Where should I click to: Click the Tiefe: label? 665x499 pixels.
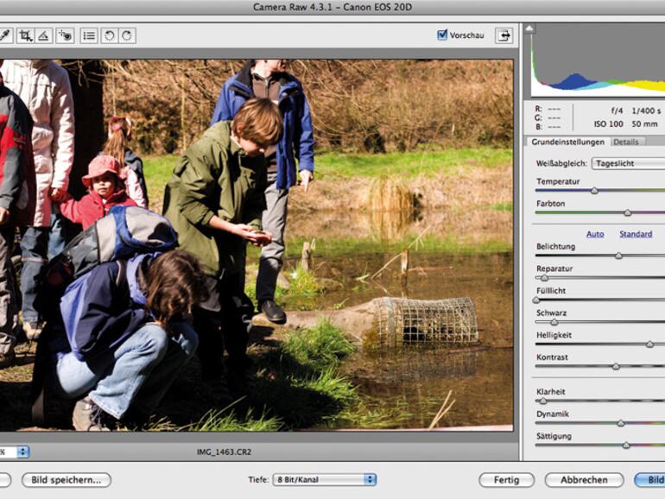(x=258, y=479)
